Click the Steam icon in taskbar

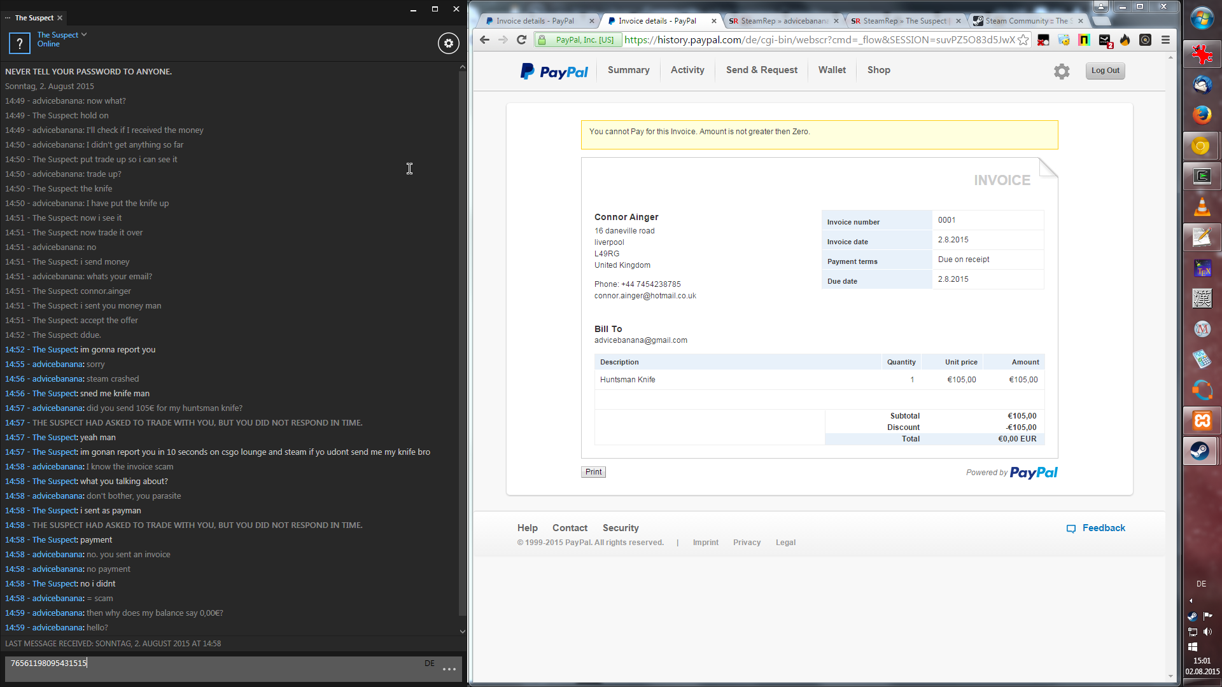coord(1200,451)
